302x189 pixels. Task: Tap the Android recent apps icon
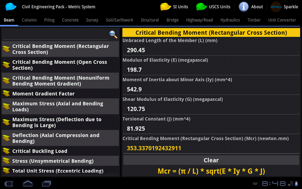46,183
